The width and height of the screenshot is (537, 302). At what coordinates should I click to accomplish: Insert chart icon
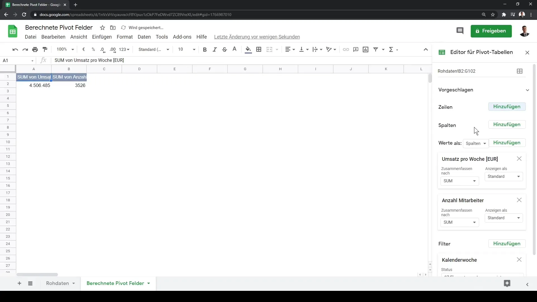[x=366, y=49]
